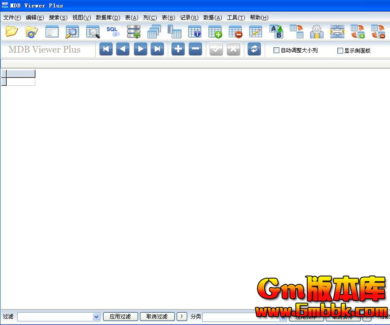Add a new table with the green plus table icon
The image size is (390, 325).
[215, 31]
